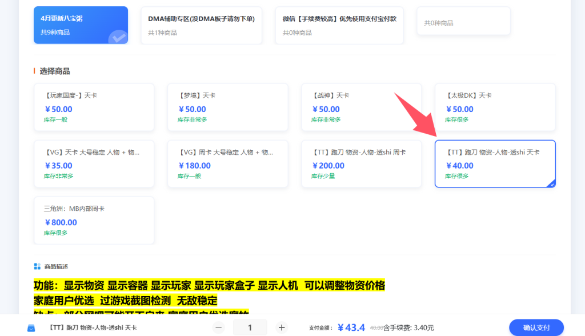Click the ¥43.4 payment amount
The width and height of the screenshot is (585, 336).
(x=351, y=327)
